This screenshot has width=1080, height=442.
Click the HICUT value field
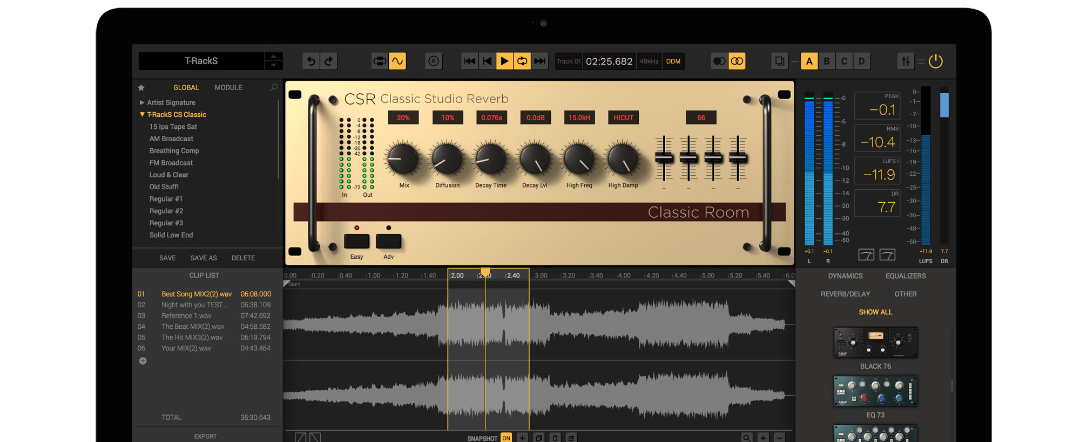click(623, 118)
